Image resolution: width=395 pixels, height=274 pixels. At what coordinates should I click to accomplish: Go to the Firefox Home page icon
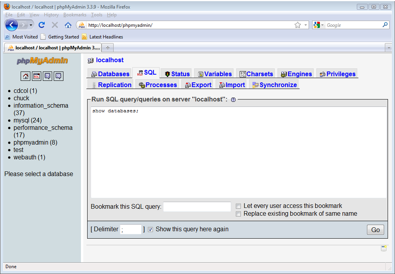click(68, 25)
